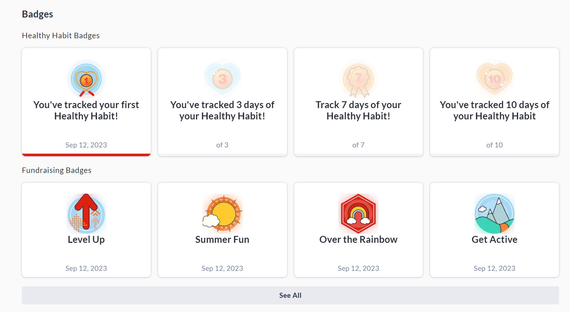Click "Track 7 days of your Healthy Habit!" text
Screen dimensions: 570x312
[x=358, y=110]
